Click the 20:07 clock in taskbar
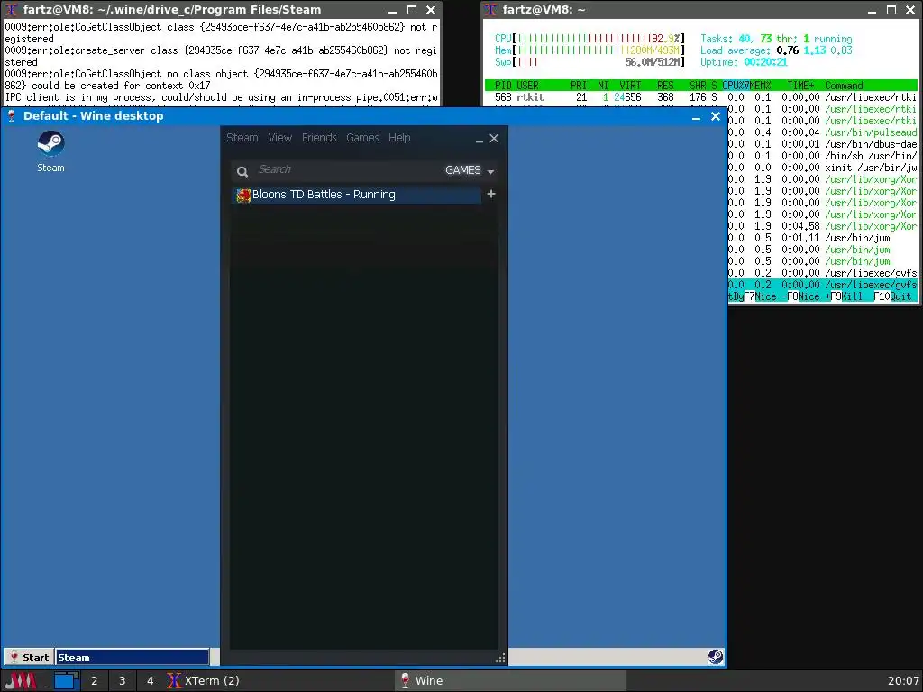 point(903,681)
